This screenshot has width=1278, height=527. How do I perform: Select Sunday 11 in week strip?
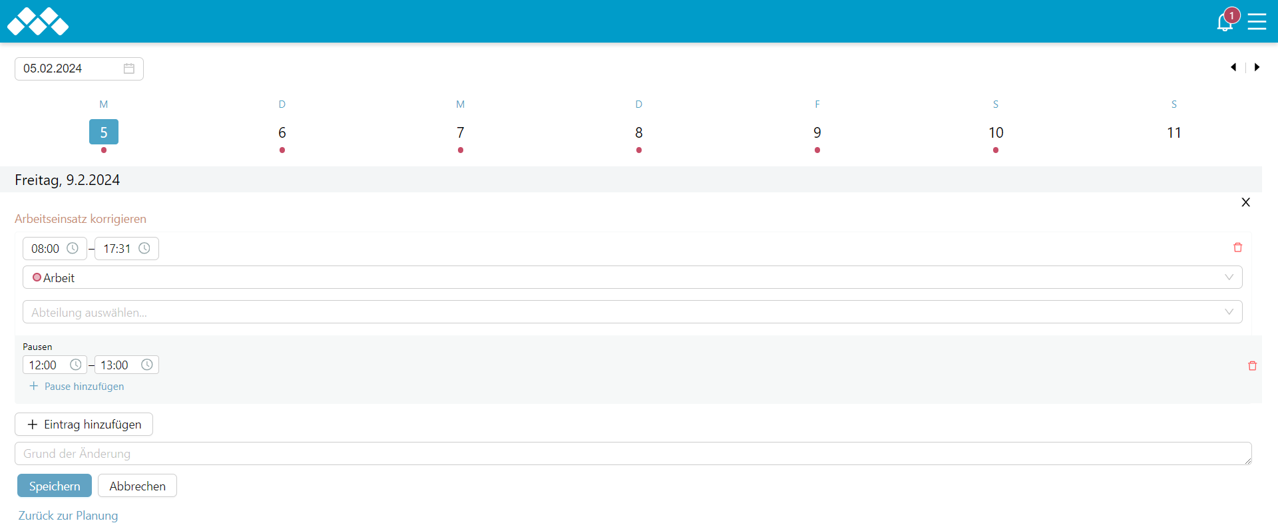pos(1174,132)
